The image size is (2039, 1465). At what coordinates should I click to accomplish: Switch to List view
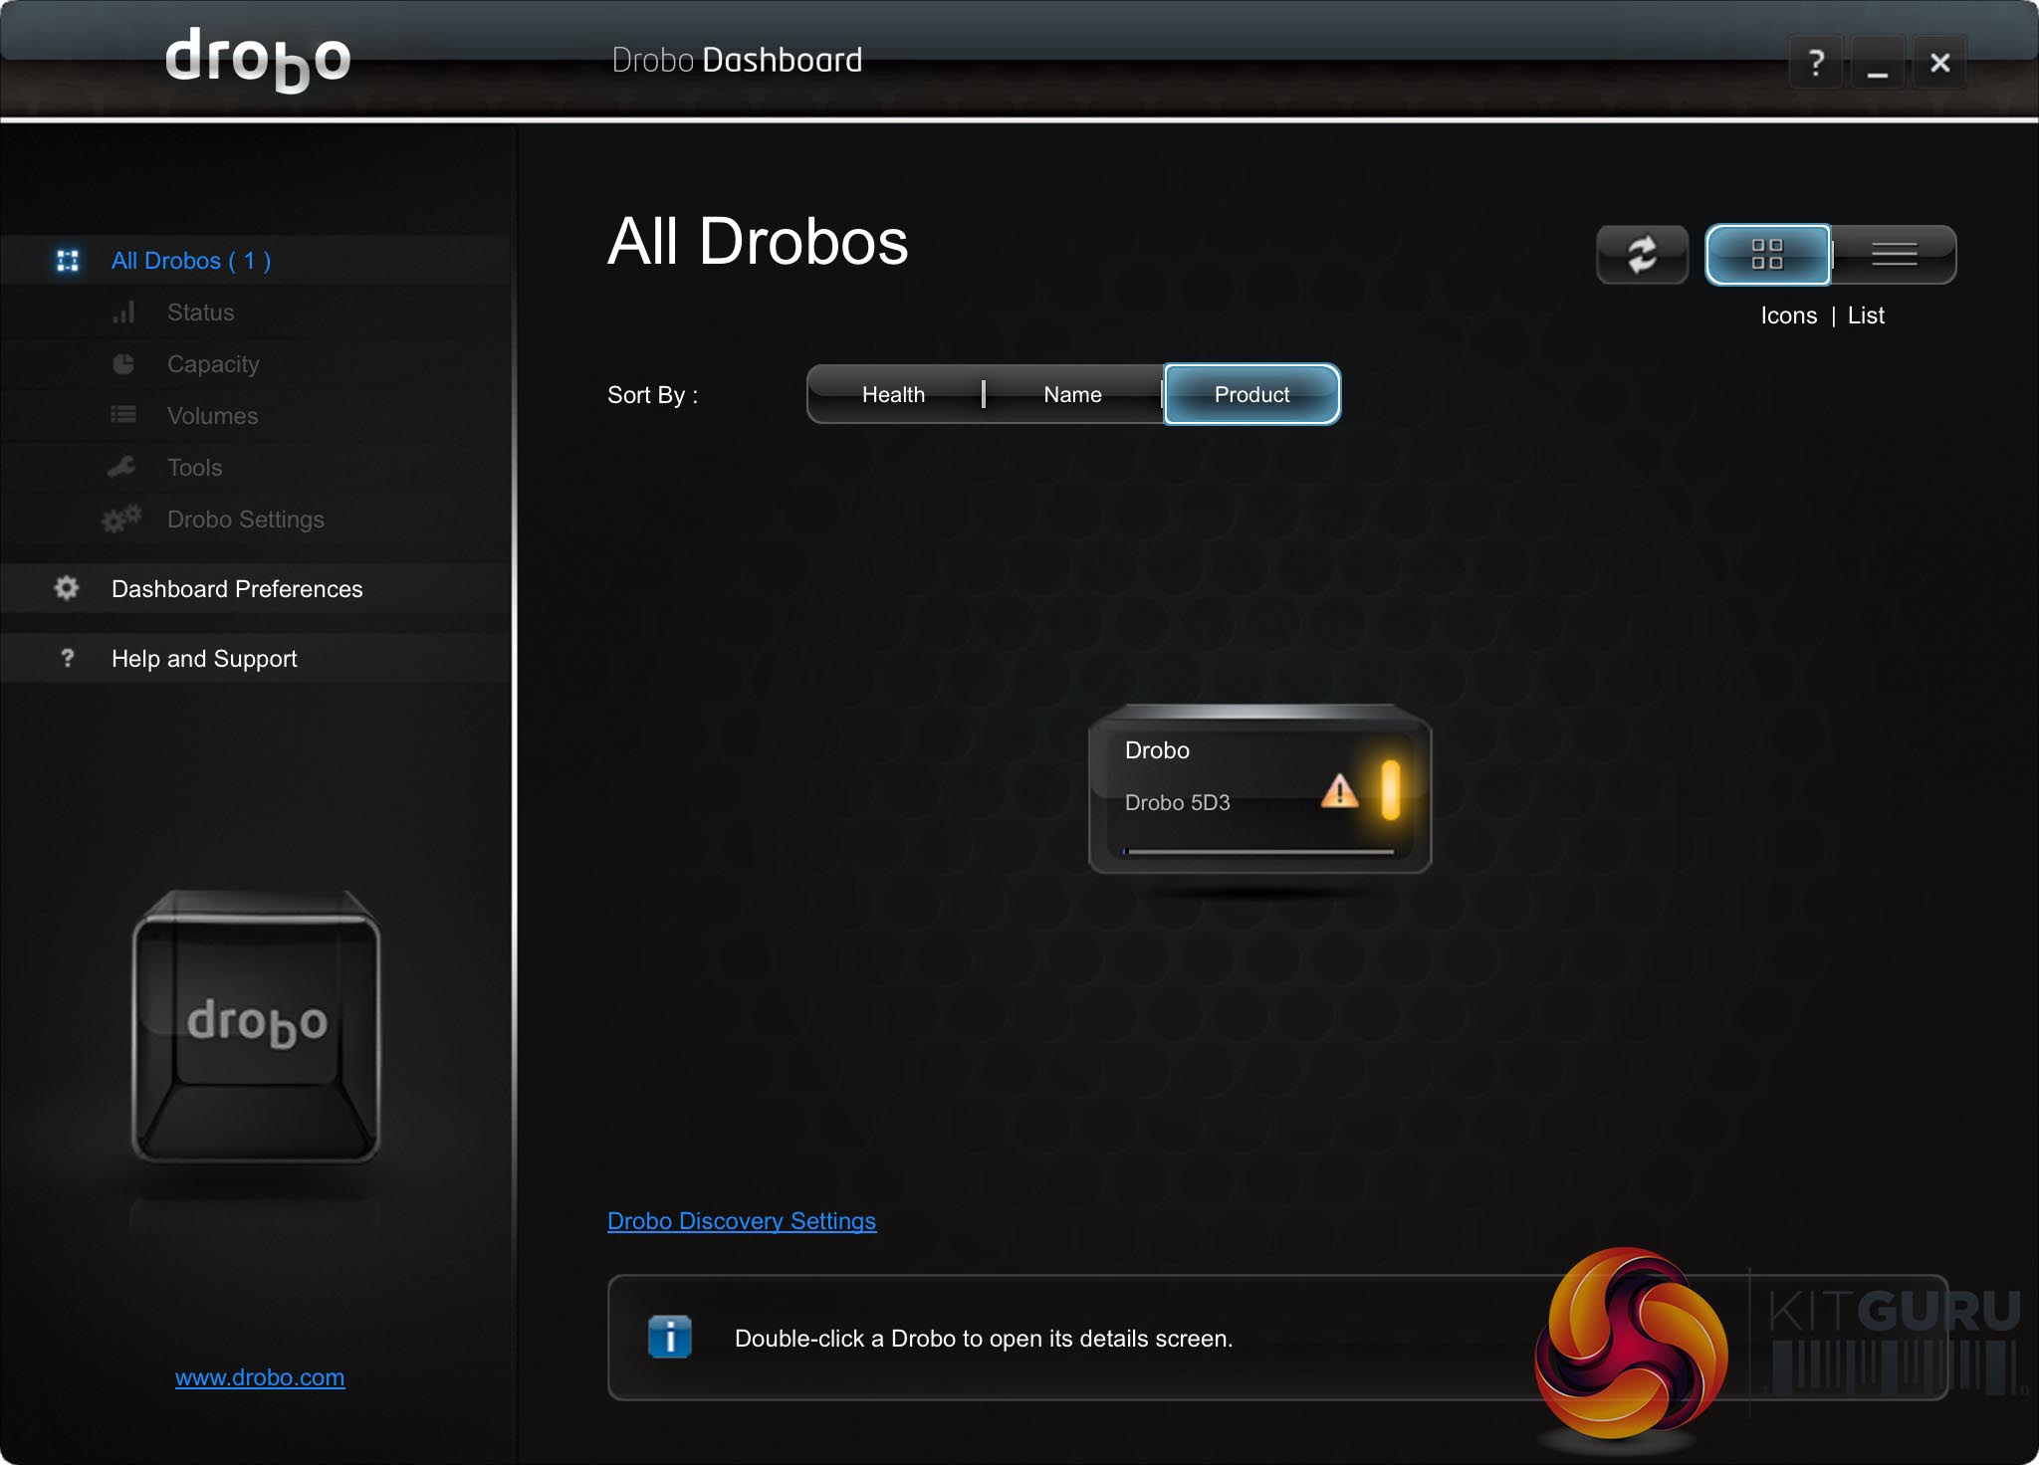point(1894,255)
